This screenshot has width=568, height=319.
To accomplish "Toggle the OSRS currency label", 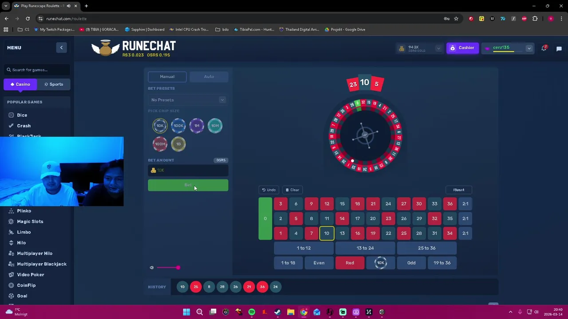I will point(221,160).
